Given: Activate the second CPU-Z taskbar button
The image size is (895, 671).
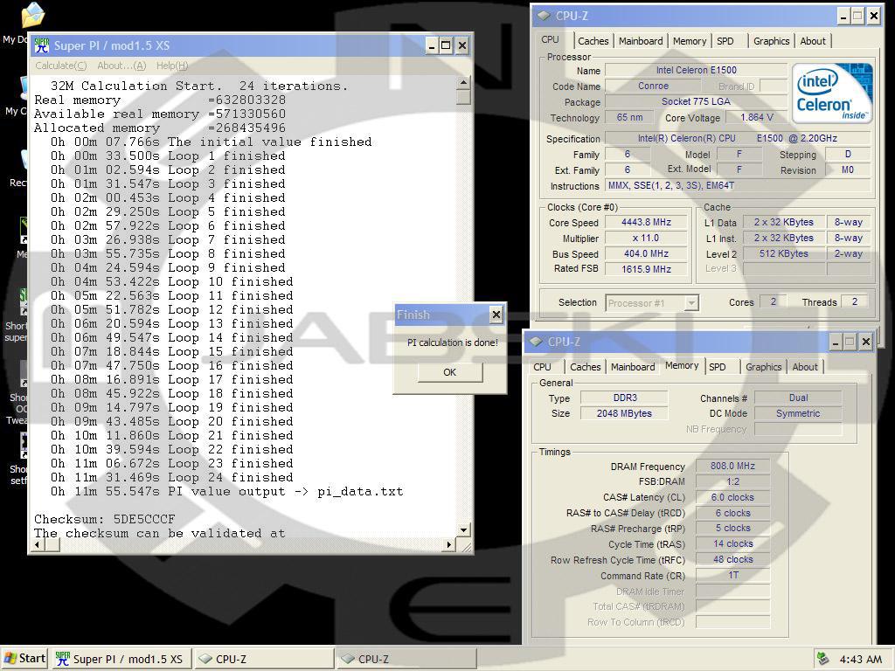Looking at the screenshot, I should (406, 659).
